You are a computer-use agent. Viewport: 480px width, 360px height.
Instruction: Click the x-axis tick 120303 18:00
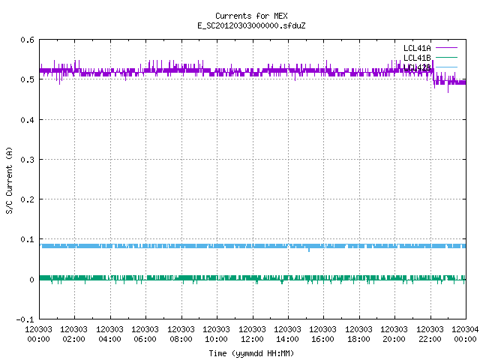tap(358, 334)
